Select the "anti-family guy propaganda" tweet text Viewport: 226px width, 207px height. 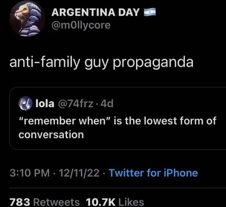[101, 62]
